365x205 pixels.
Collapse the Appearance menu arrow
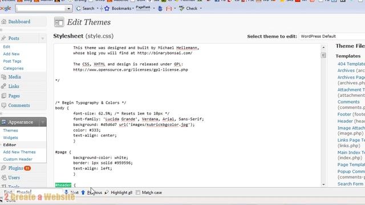tap(43, 122)
